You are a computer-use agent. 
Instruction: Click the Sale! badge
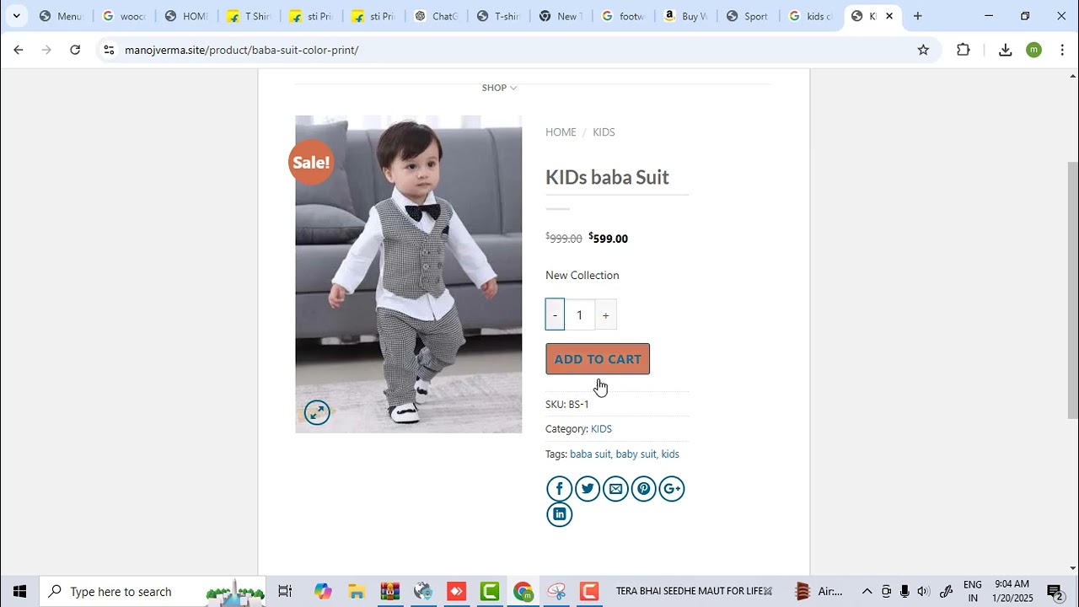point(311,162)
